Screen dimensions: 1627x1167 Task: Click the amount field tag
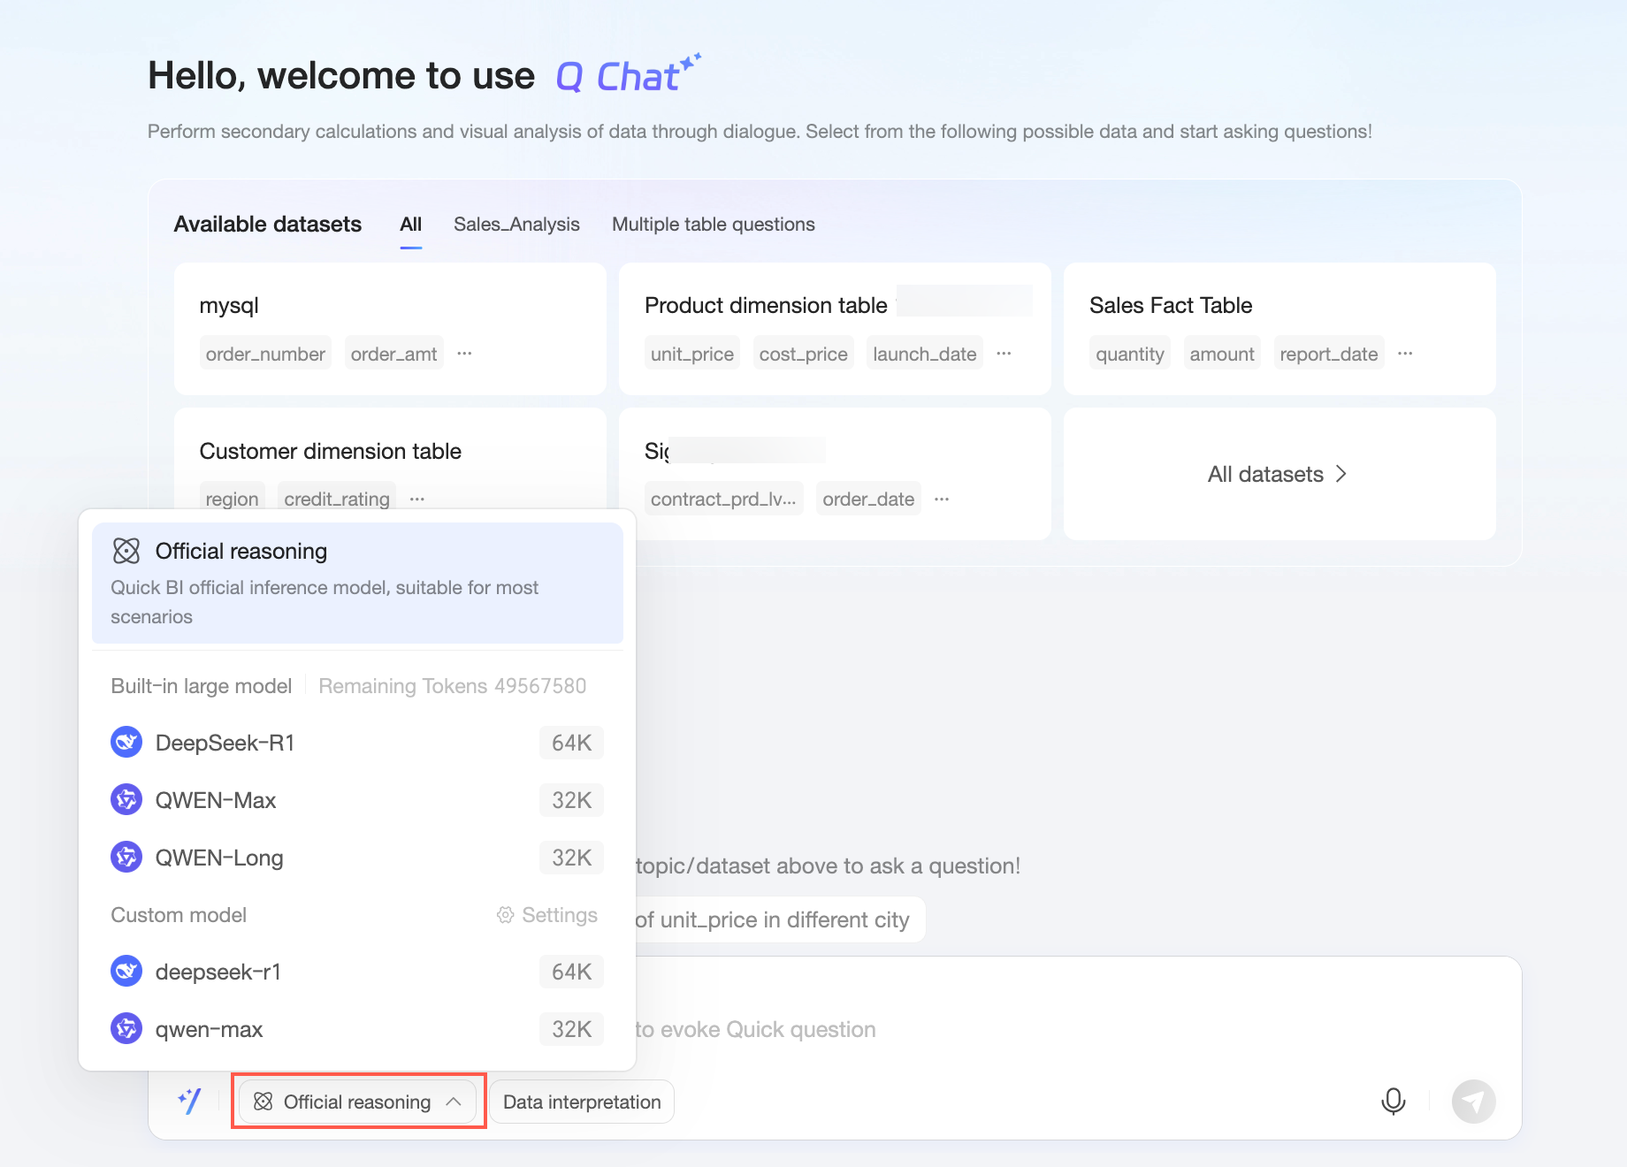[x=1222, y=354]
